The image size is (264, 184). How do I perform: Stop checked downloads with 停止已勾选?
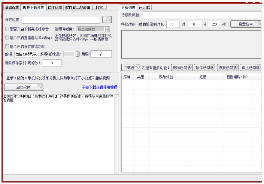[251, 67]
